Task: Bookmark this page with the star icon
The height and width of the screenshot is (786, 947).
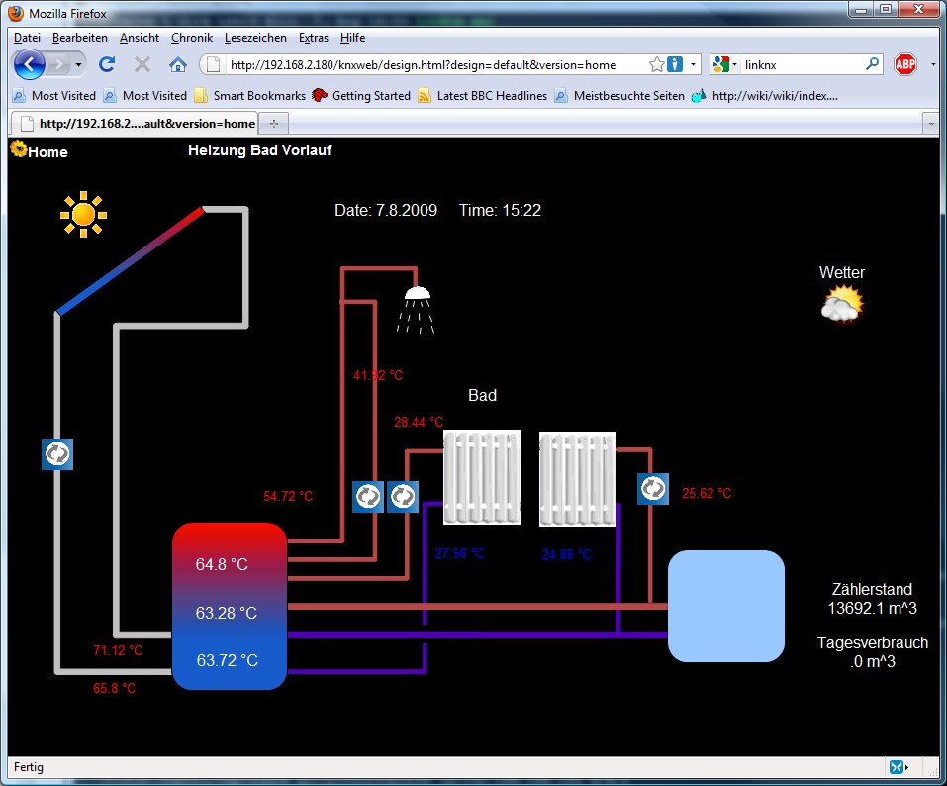Action: click(657, 64)
